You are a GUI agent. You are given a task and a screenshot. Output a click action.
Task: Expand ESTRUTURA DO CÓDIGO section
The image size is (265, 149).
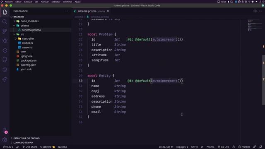point(41,138)
